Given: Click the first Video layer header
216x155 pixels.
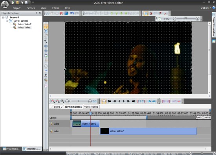Looking at the screenshot, I should click(x=60, y=124).
